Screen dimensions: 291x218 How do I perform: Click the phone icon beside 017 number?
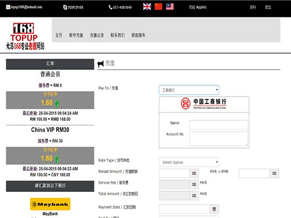point(111,8)
